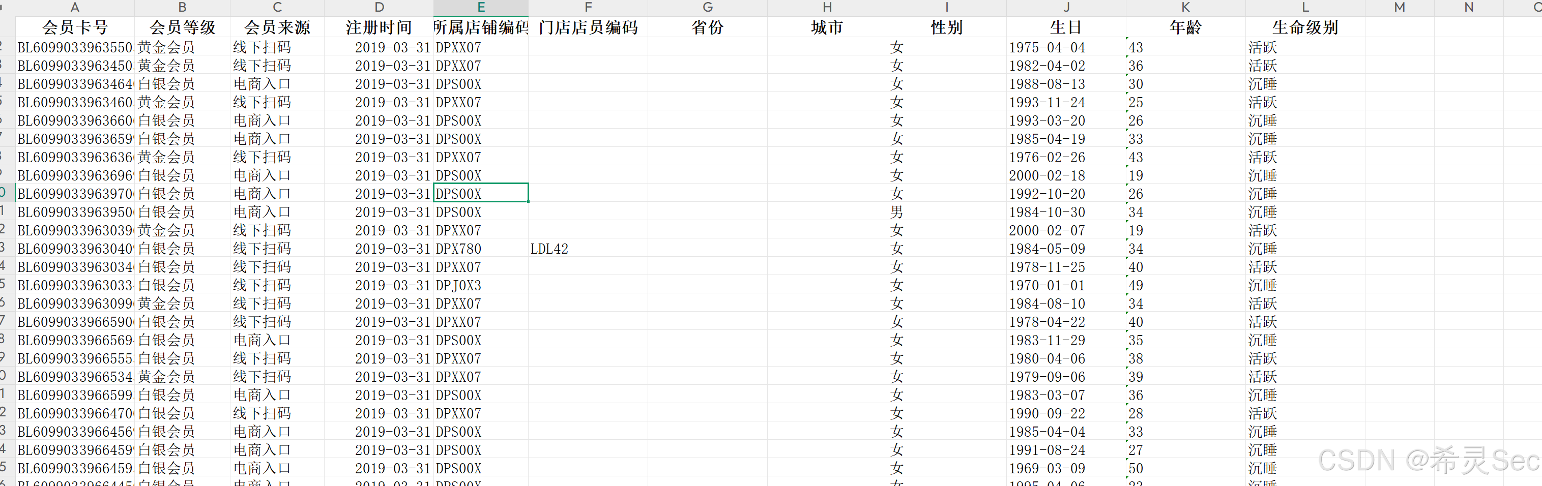Click the 注册时间 header cell
This screenshot has height=486, width=1542.
tap(379, 27)
